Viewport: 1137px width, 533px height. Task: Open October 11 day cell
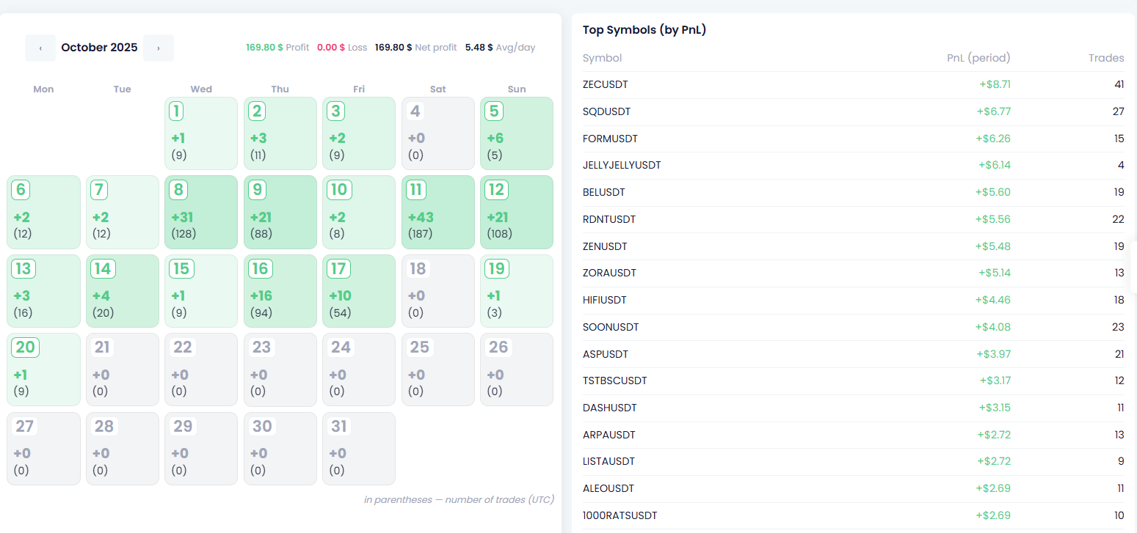point(437,212)
